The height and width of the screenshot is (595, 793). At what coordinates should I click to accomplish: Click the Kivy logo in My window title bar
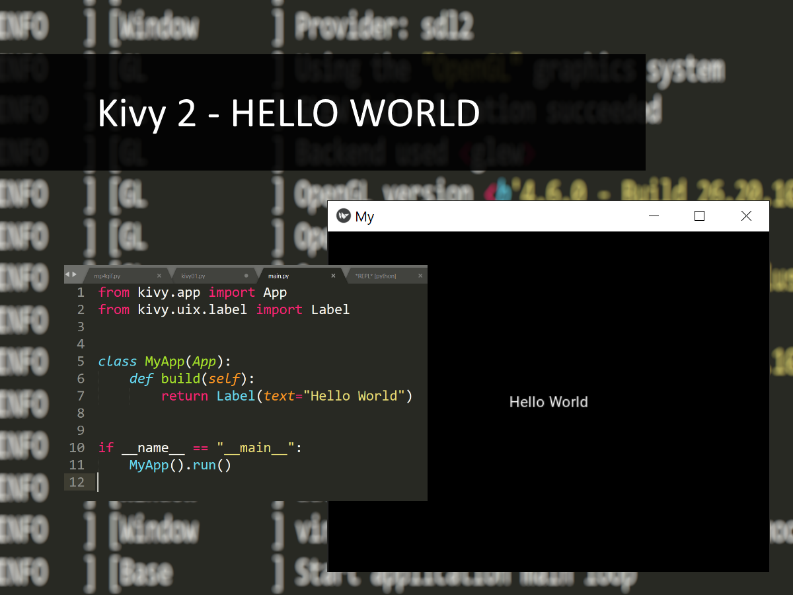click(x=343, y=216)
